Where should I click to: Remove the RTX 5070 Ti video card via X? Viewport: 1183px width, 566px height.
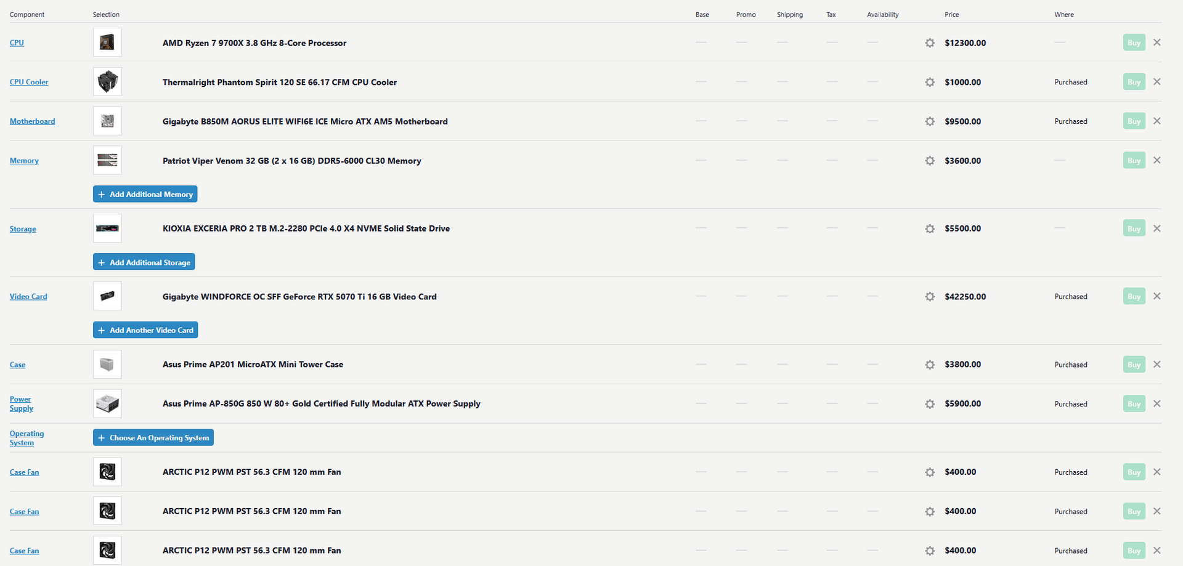click(x=1157, y=296)
